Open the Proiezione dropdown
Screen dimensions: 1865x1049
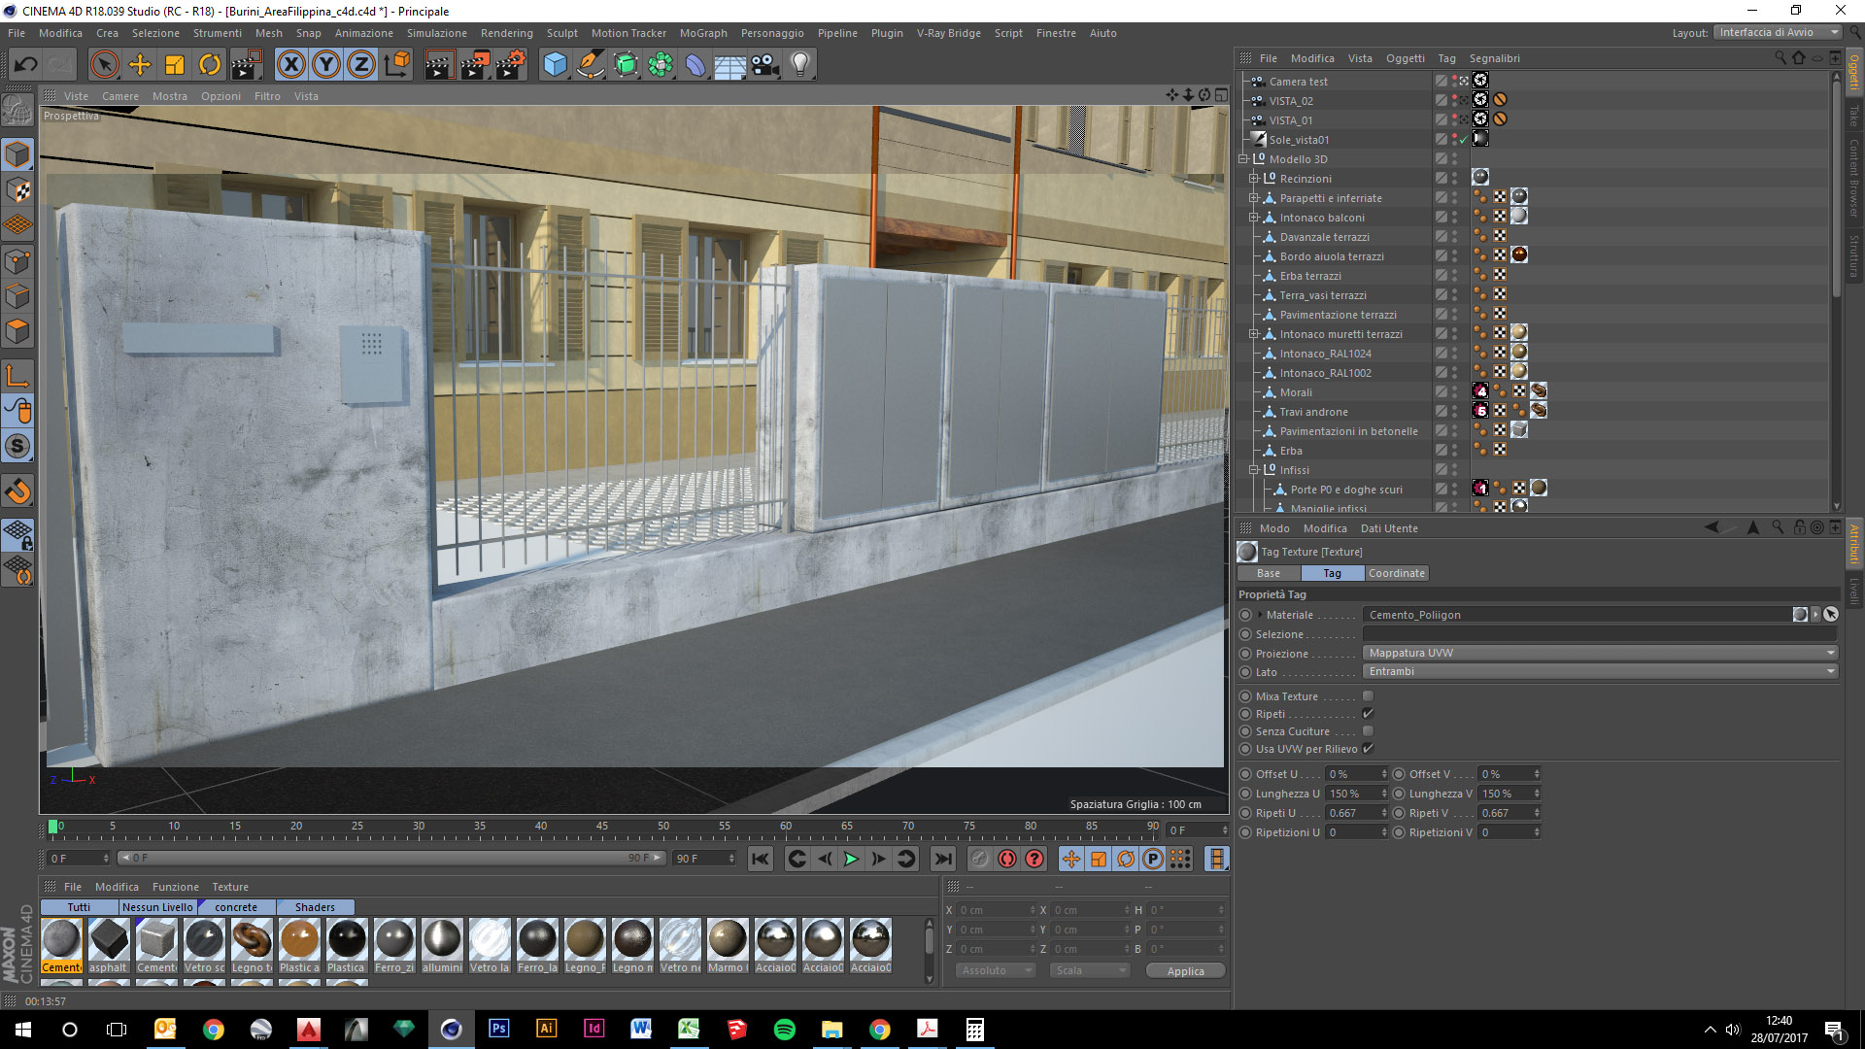point(1599,653)
